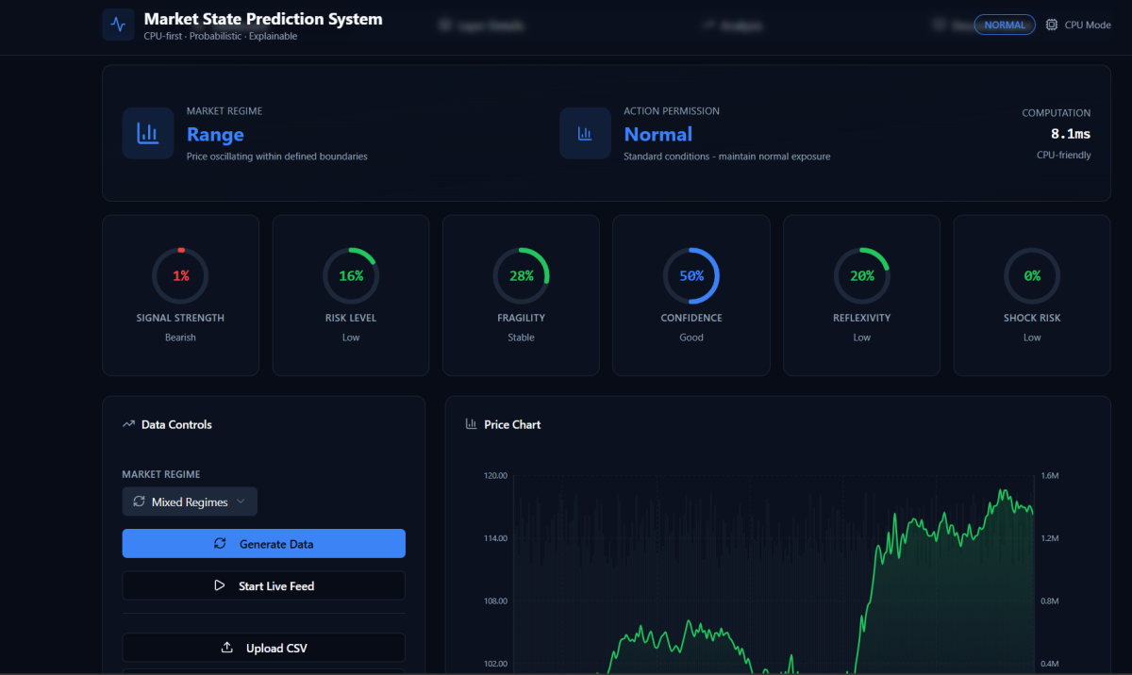Toggle the NORMAL status badge
The height and width of the screenshot is (675, 1132).
coord(1005,25)
